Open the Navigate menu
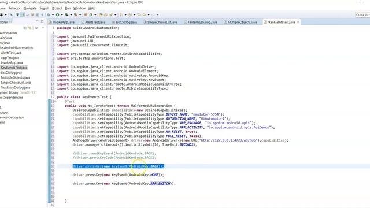 point(30,8)
